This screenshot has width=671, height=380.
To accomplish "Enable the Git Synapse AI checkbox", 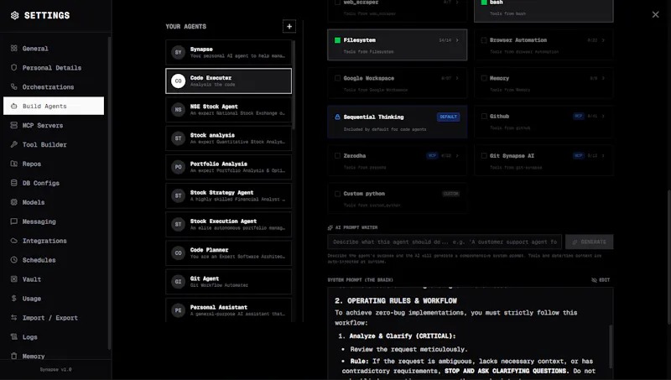I will [484, 156].
